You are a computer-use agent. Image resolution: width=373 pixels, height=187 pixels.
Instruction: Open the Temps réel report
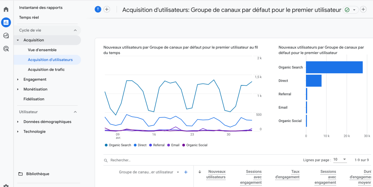29,17
